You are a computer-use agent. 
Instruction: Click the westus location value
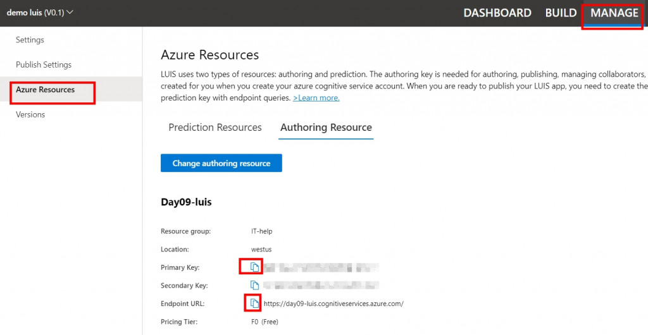click(x=261, y=249)
